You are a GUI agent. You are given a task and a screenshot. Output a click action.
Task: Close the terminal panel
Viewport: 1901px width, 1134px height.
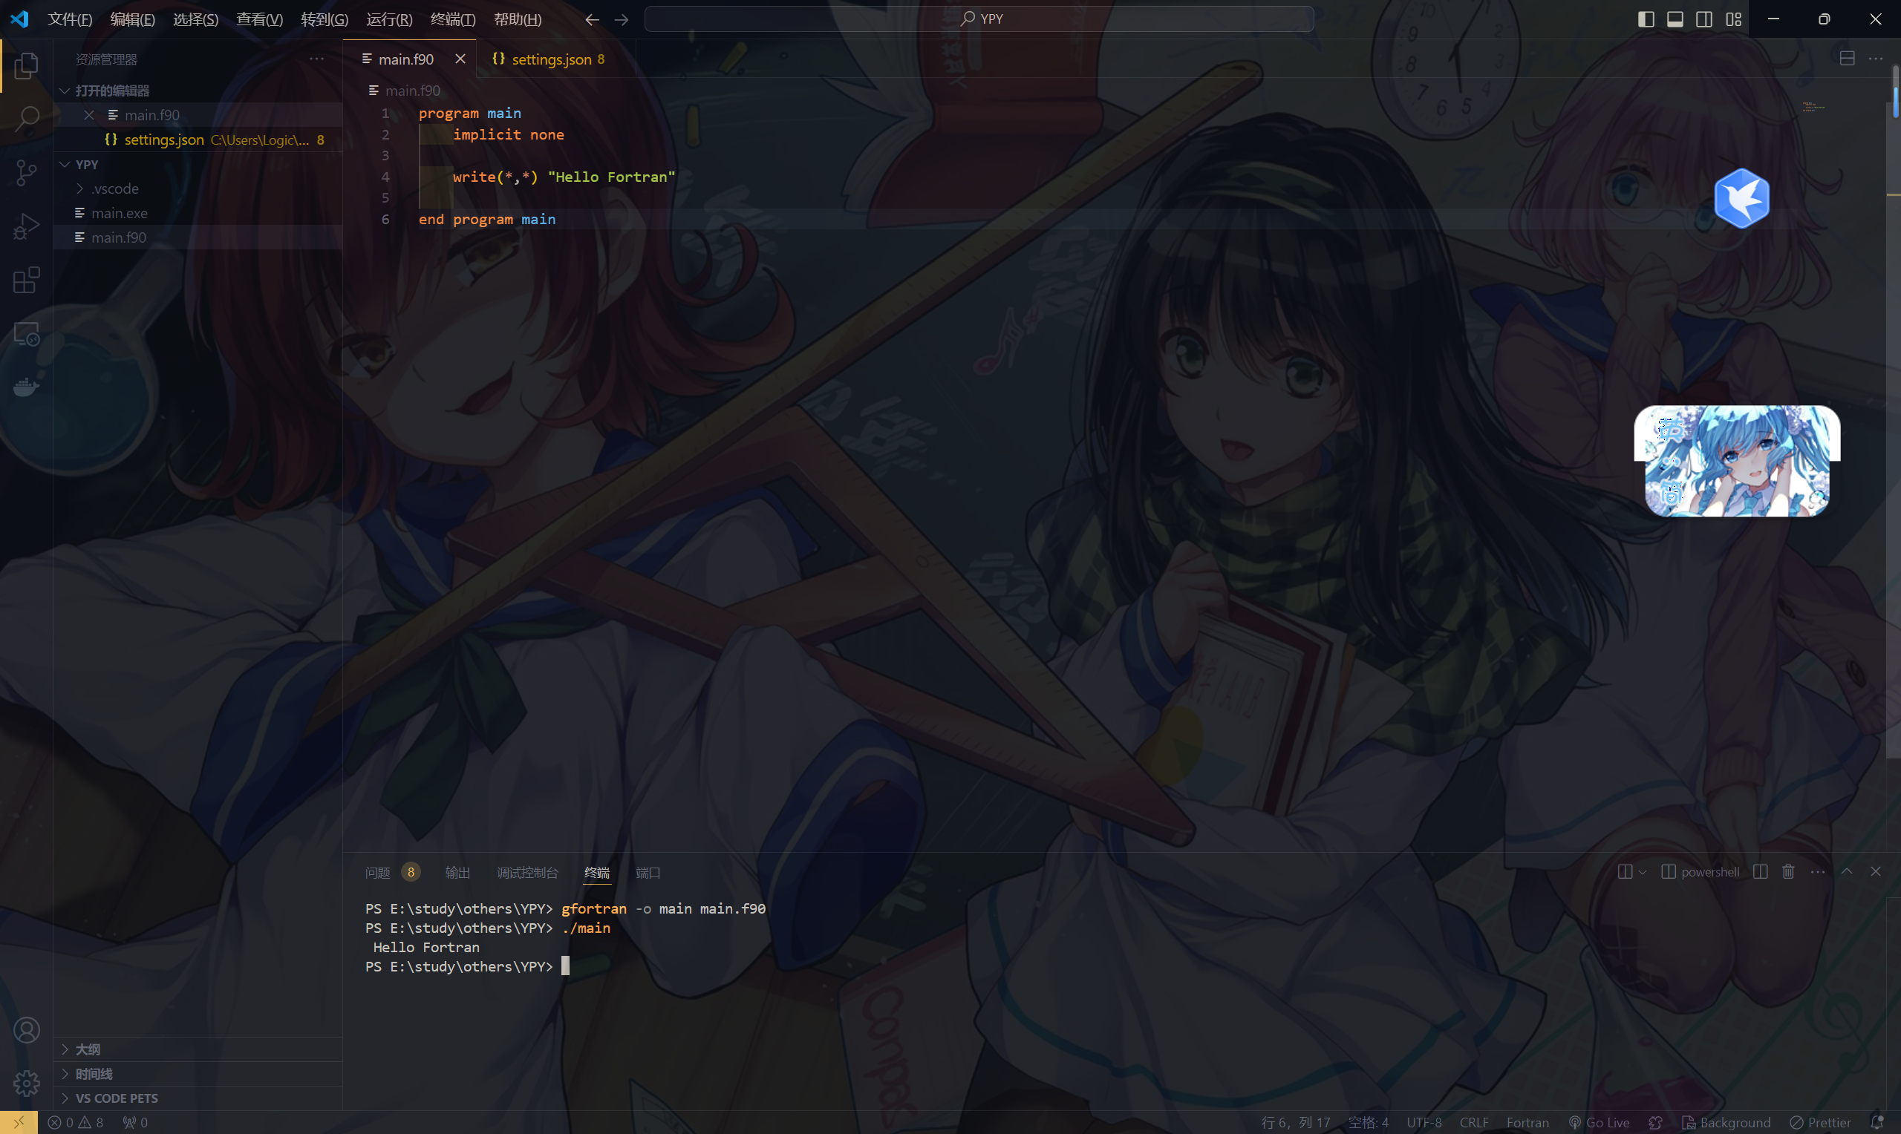point(1876,872)
